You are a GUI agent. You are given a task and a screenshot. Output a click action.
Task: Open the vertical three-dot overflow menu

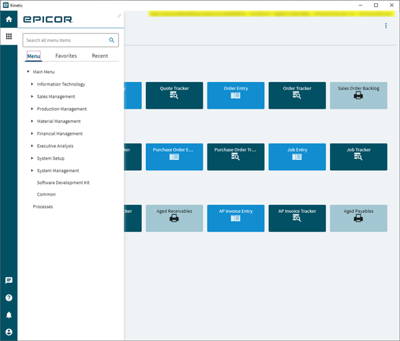[x=386, y=25]
